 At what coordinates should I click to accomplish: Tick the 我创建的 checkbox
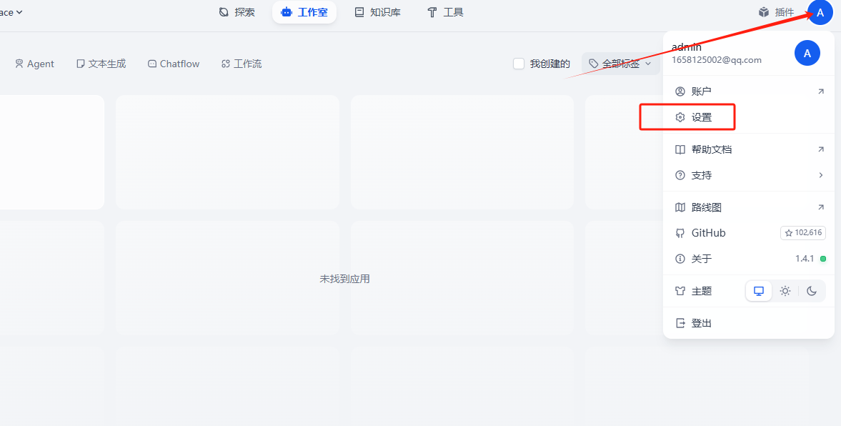click(519, 64)
